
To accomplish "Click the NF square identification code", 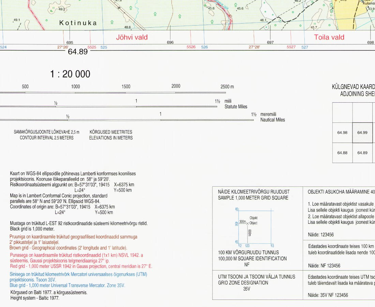I will [247, 265].
